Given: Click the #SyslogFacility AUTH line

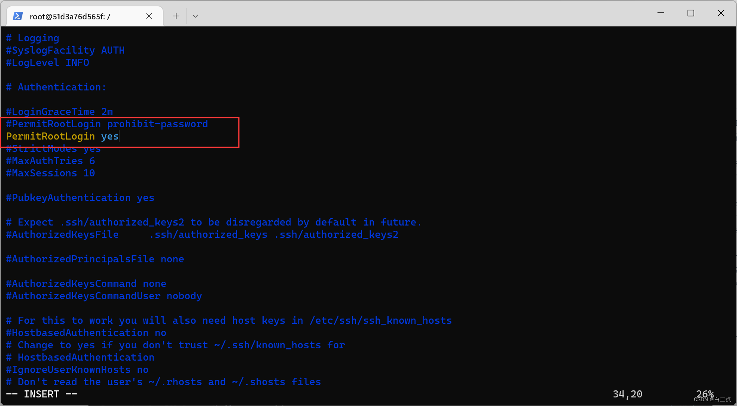Looking at the screenshot, I should [65, 50].
